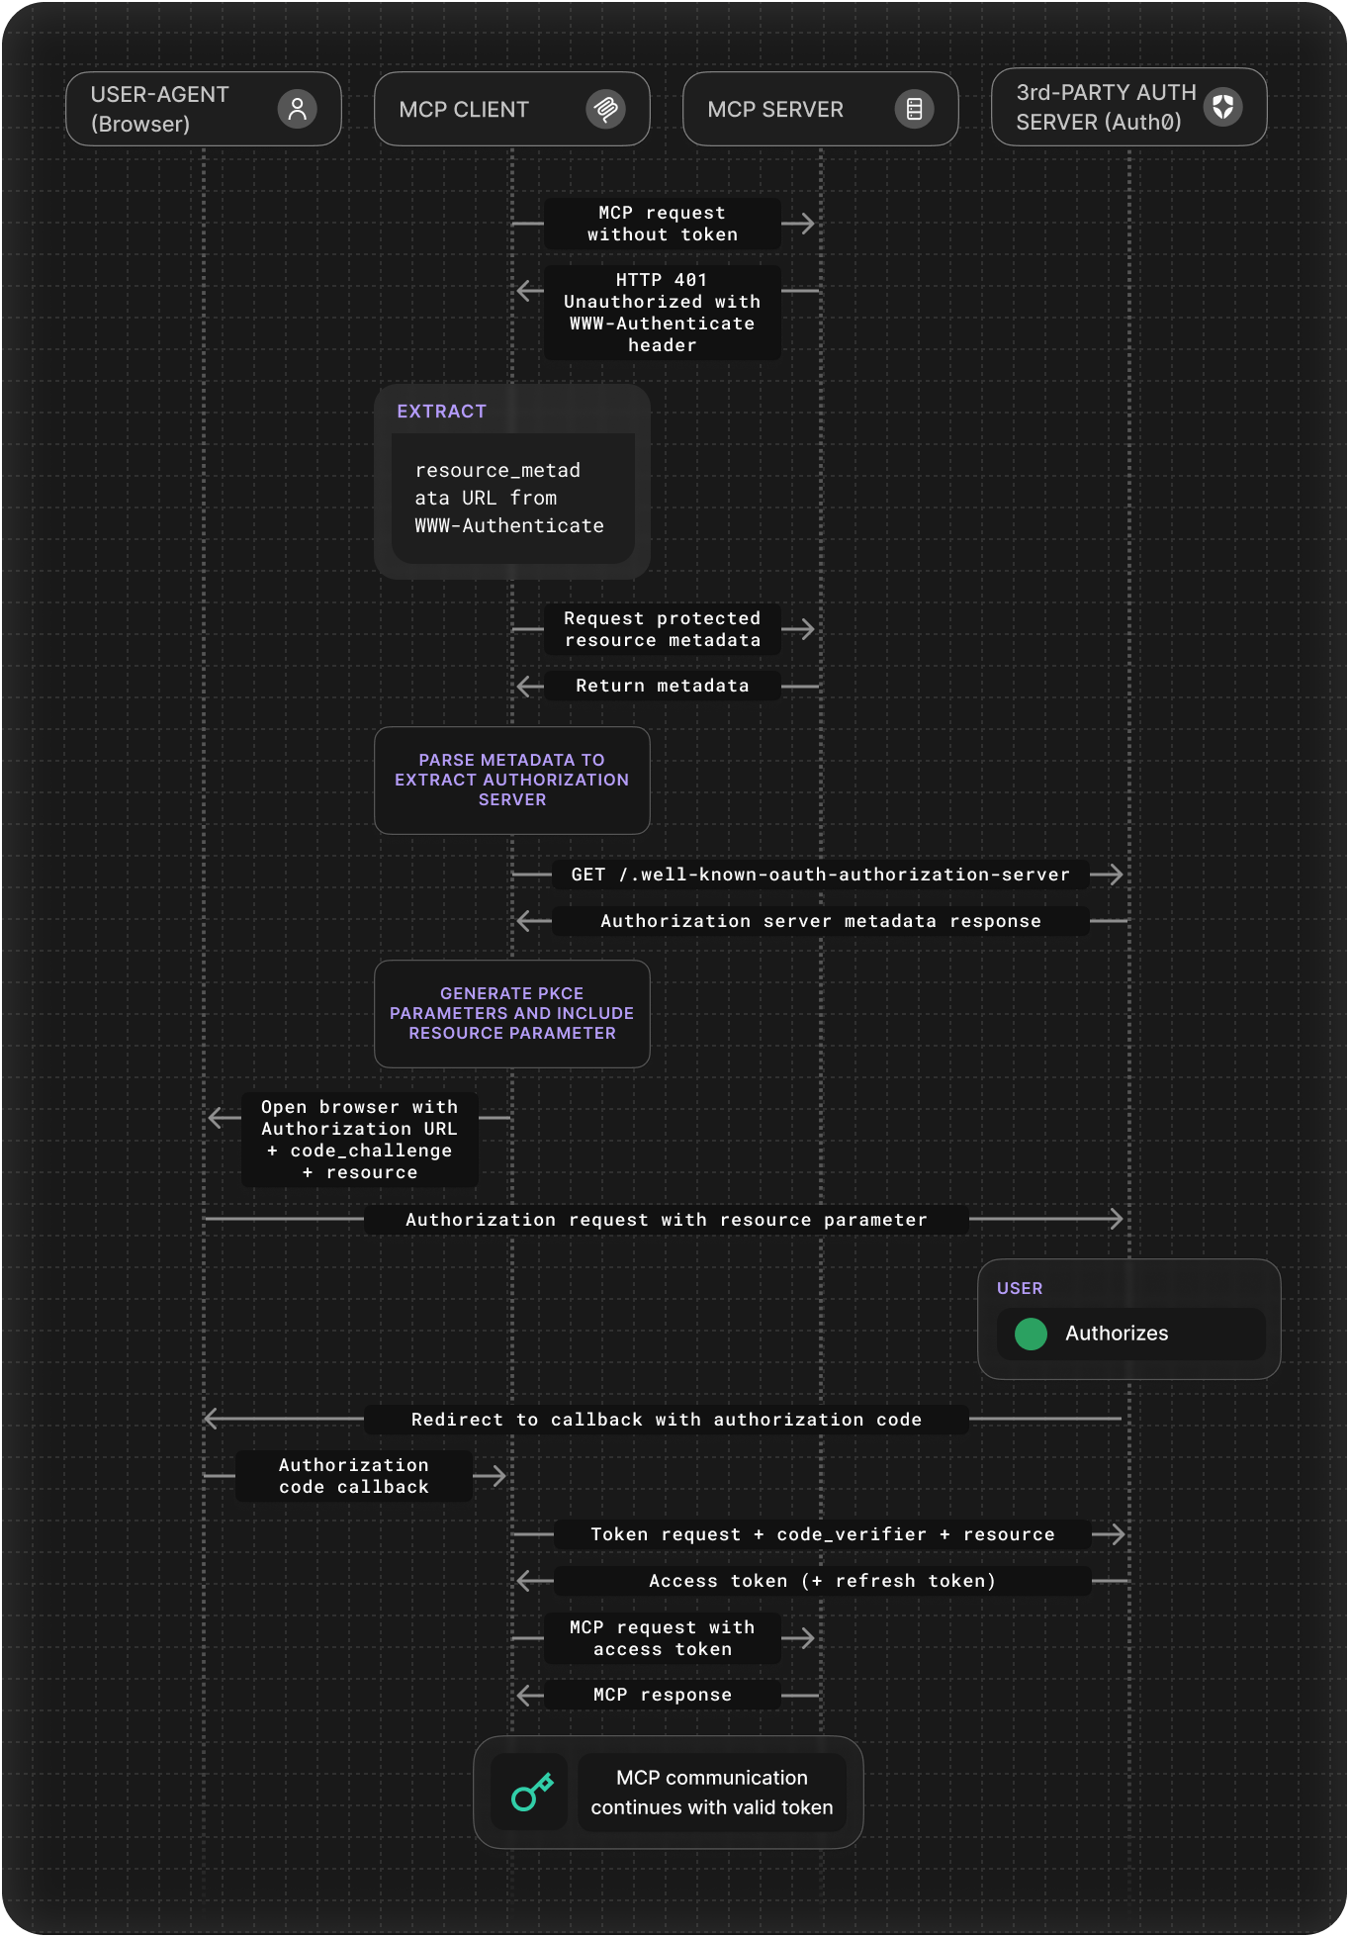The image size is (1349, 1937).
Task: Click the server icon in MCP SERVER header
Action: click(x=914, y=109)
